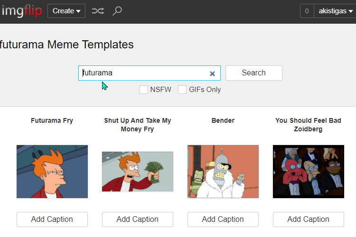This screenshot has width=356, height=237.
Task: Add Caption to You Should Feel Bad Zoidberg
Action: (309, 219)
